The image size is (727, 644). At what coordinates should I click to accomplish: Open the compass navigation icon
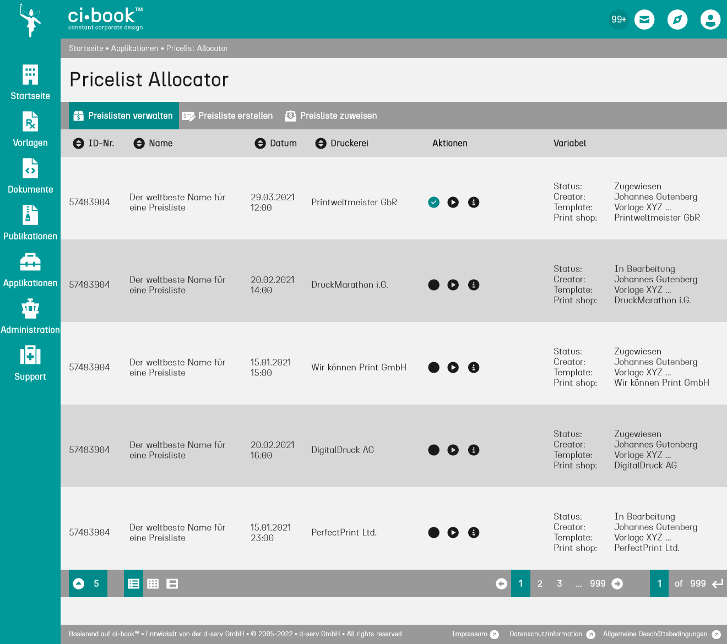(x=677, y=20)
